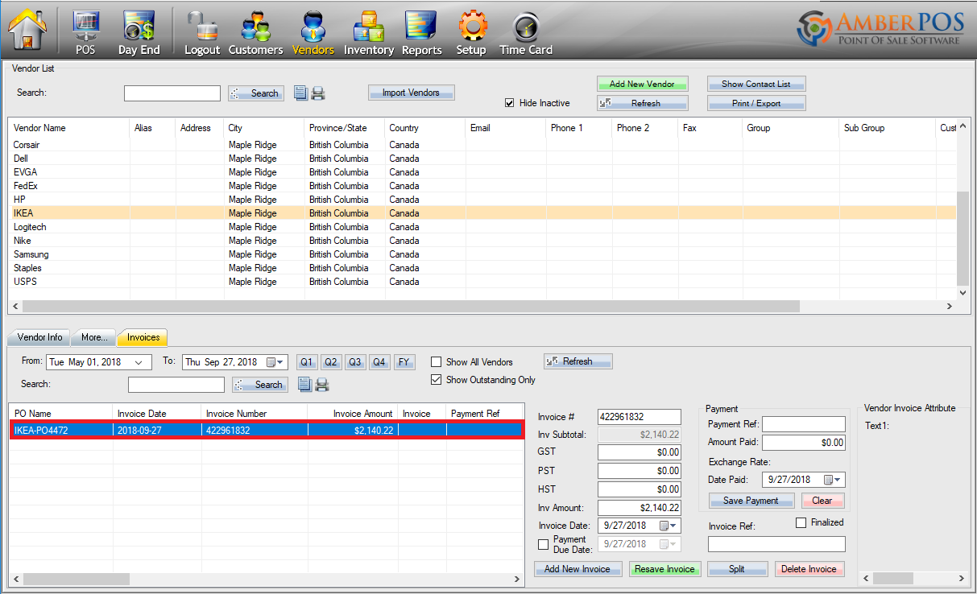977x594 pixels.
Task: Click the vendor list printer icon
Action: point(318,93)
